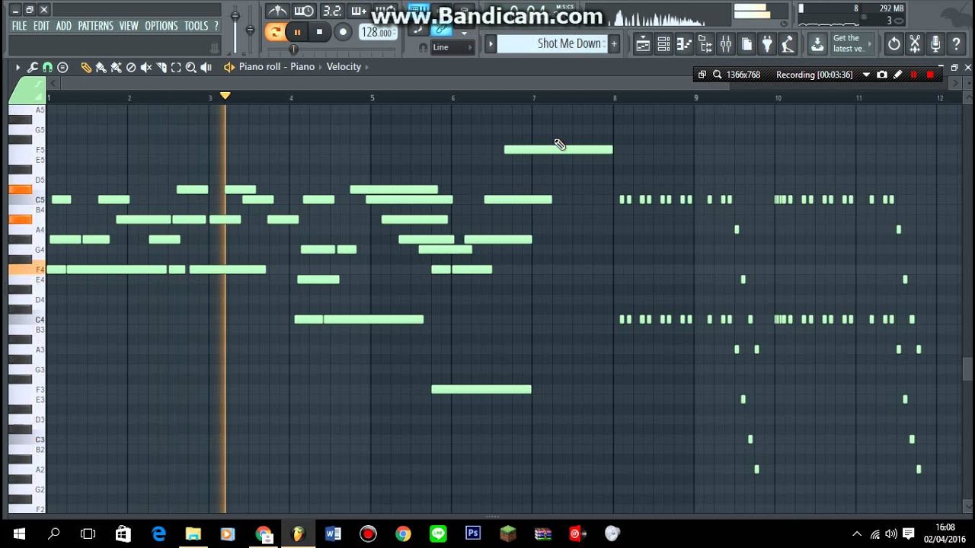Viewport: 975px width, 548px height.
Task: Pause playback
Action: pos(297,32)
